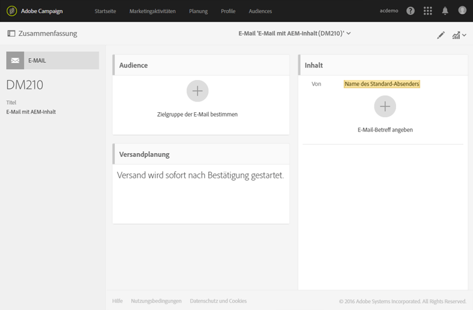
Task: Click 'Versand wird sofort nach Bestätigung gestartet.'
Action: [x=201, y=175]
